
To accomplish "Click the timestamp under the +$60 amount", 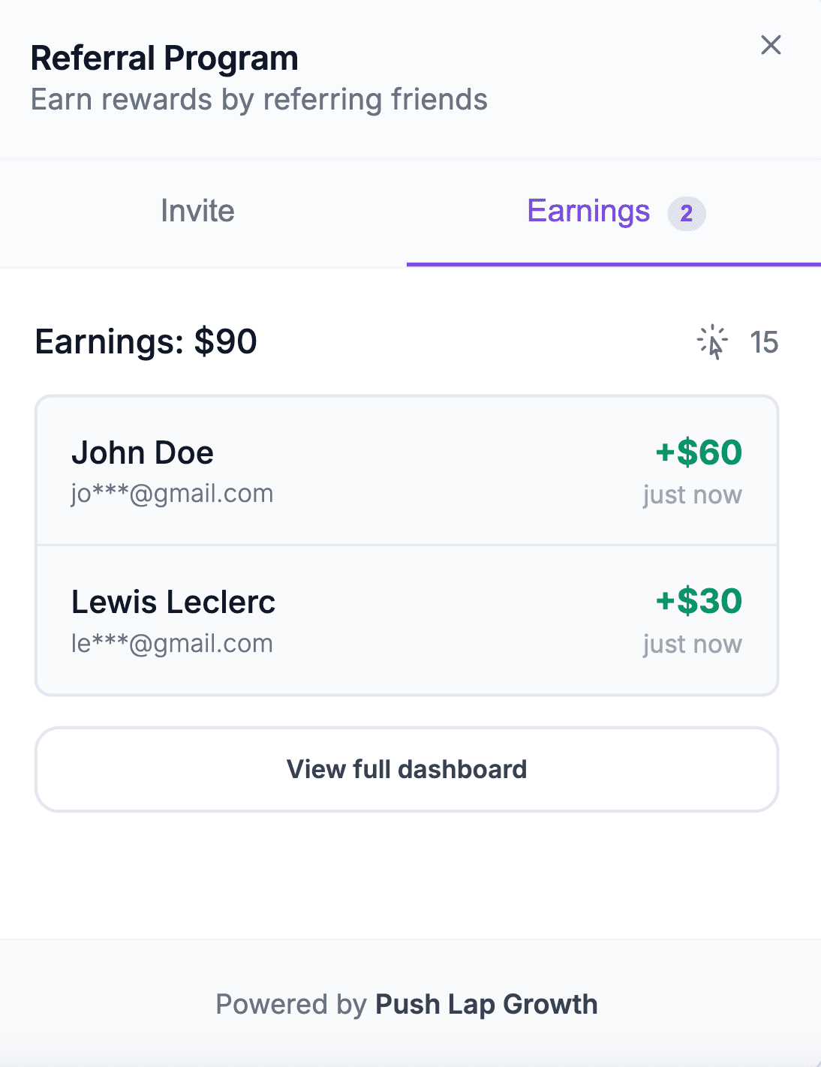I will click(x=692, y=495).
